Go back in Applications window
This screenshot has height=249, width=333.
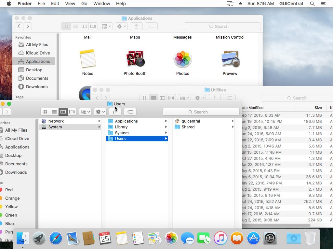pos(19,26)
